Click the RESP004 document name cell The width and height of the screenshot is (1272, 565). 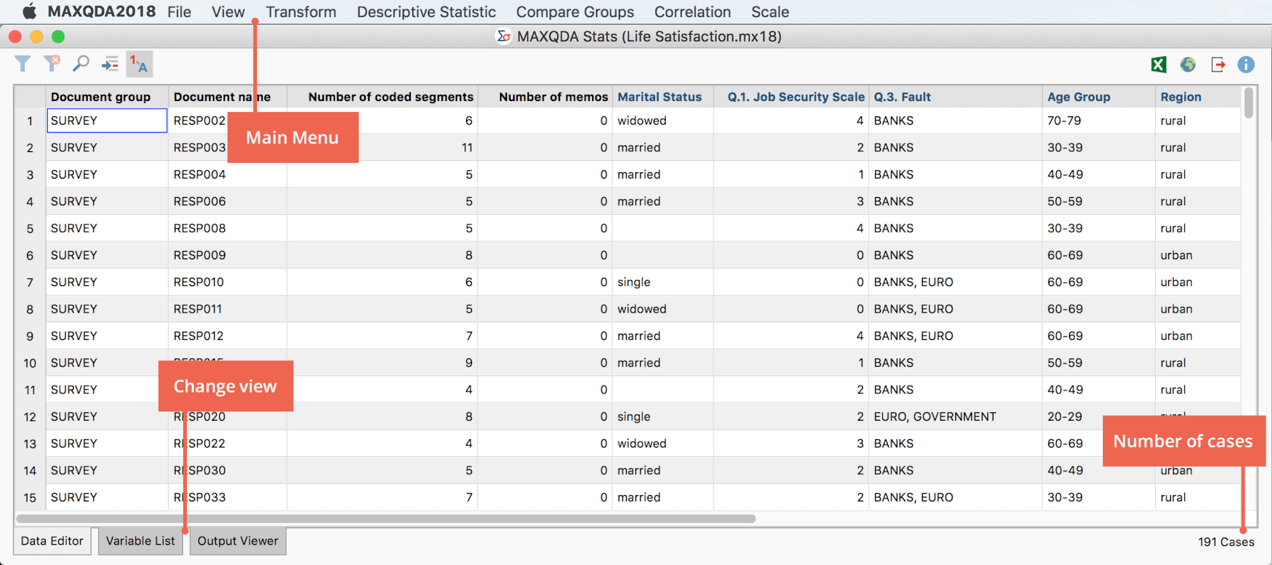228,175
